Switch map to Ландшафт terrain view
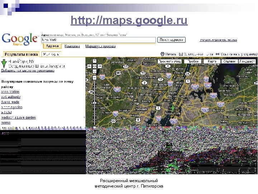Screen dimensions: 258x194 coord(247,61)
